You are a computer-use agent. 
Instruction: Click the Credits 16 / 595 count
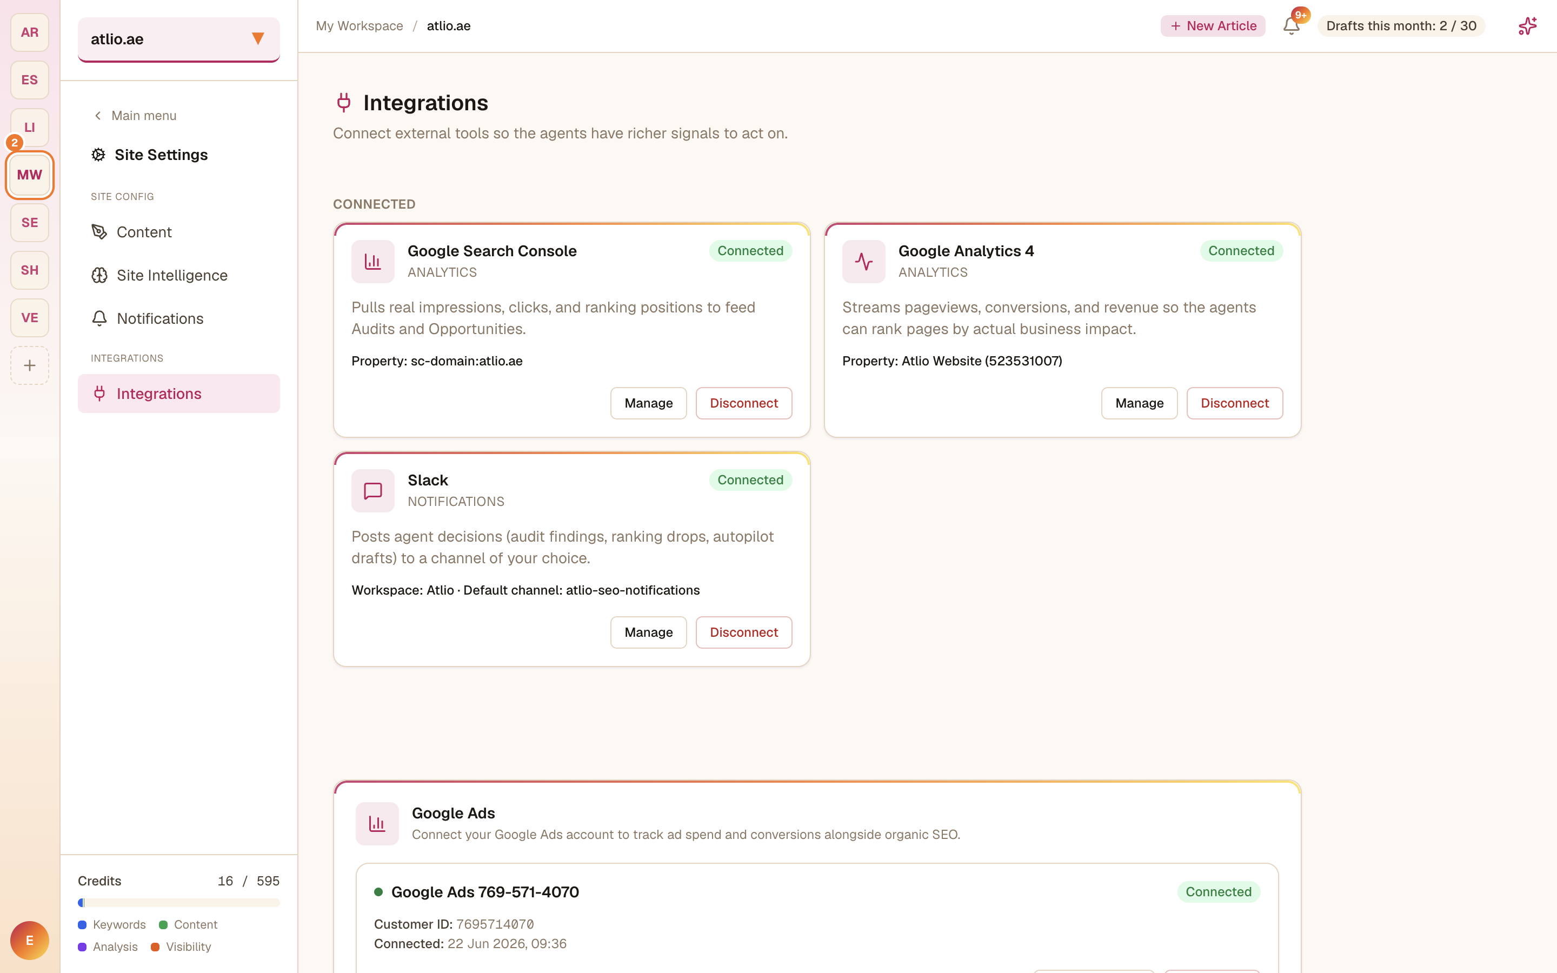click(x=248, y=881)
